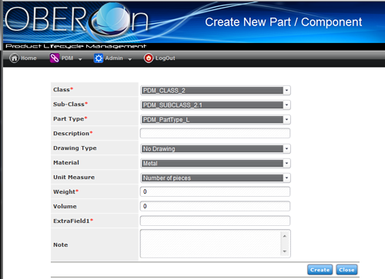This screenshot has width=385, height=279.
Task: Click the Material label
Action: [x=66, y=163]
